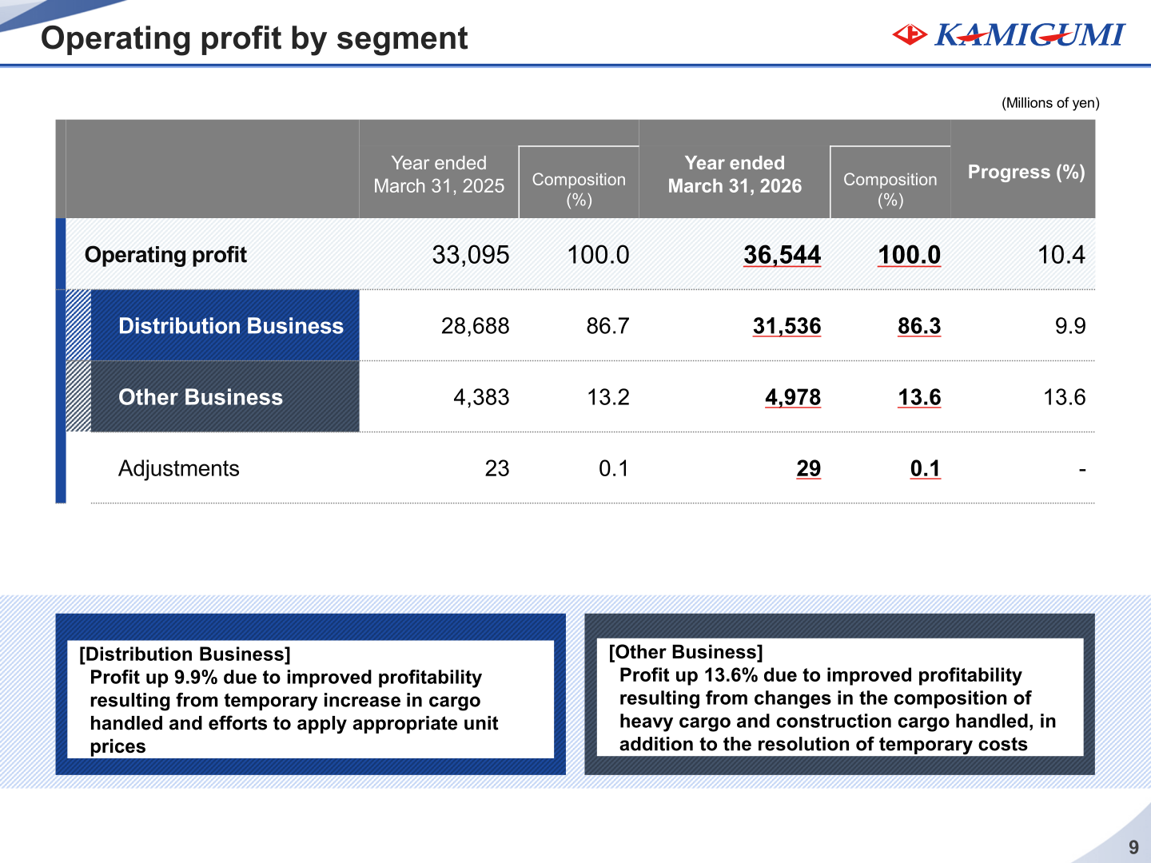This screenshot has height=863, width=1151.
Task: Select the 'Year ended March 31, 2025' header
Action: pos(439,174)
